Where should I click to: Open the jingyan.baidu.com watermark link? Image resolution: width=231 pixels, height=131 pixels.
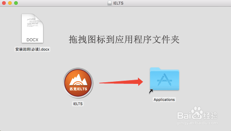(197, 123)
